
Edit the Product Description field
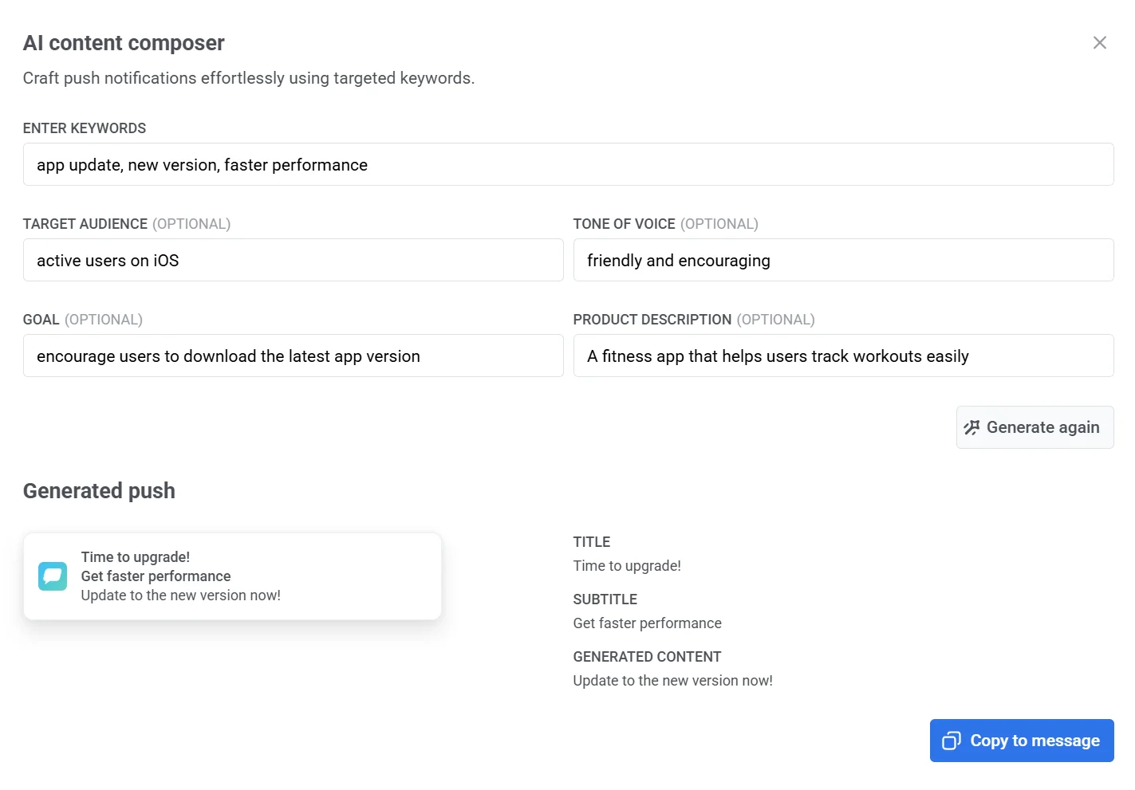click(x=843, y=356)
